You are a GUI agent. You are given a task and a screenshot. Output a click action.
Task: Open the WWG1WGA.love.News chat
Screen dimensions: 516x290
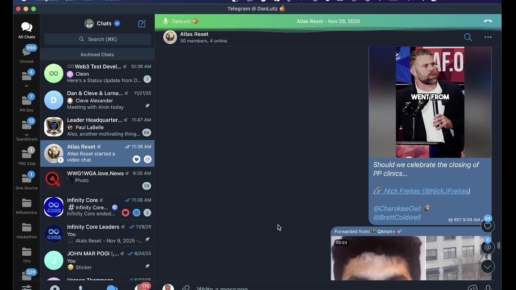click(97, 180)
